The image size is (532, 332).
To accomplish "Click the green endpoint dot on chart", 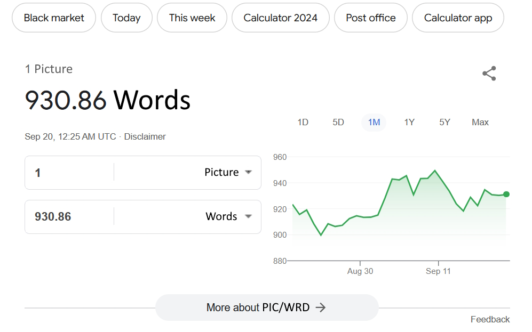I will [506, 195].
